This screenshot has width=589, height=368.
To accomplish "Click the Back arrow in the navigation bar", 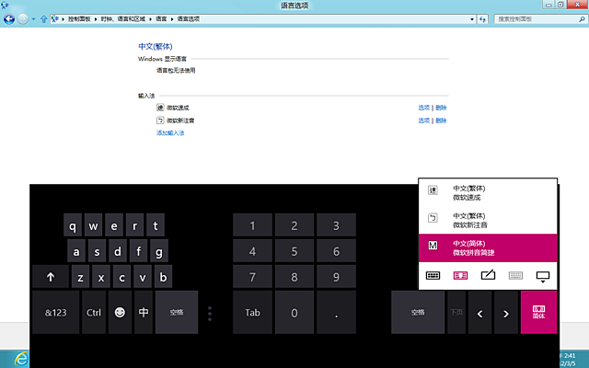I will (x=9, y=18).
